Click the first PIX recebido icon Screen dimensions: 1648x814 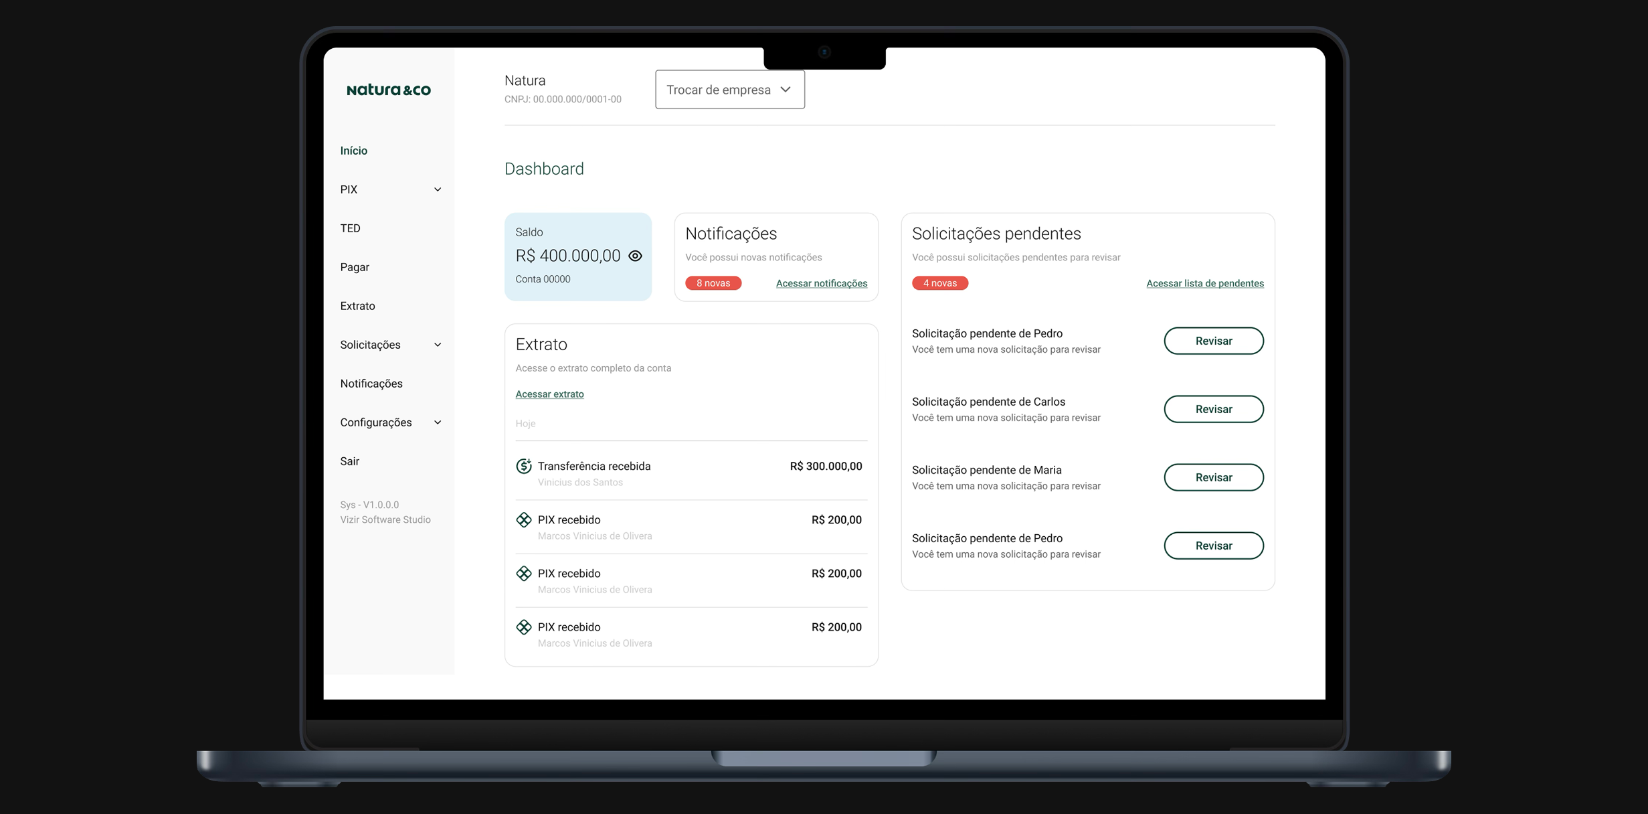tap(524, 519)
